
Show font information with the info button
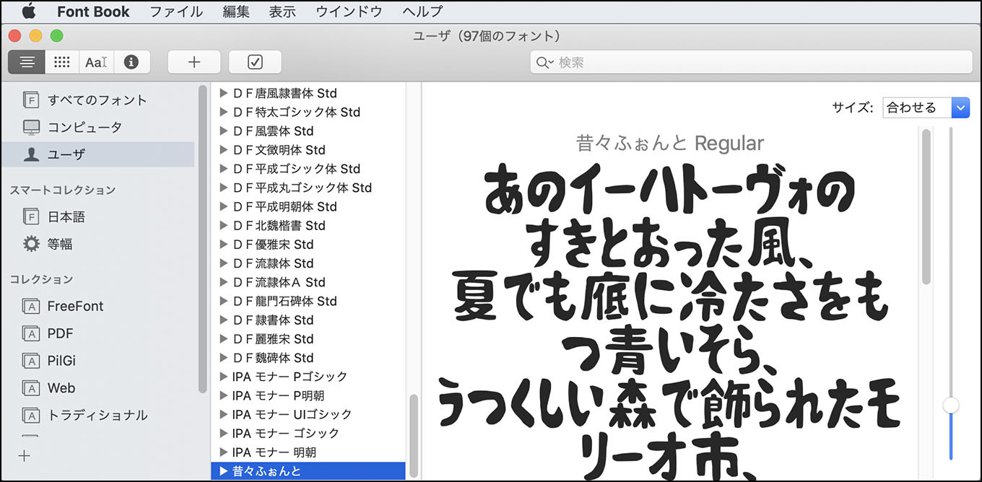click(x=131, y=62)
